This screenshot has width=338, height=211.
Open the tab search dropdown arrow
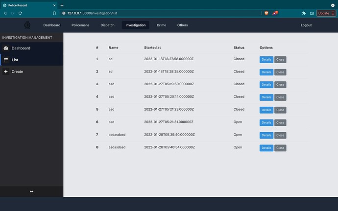(x=333, y=5)
